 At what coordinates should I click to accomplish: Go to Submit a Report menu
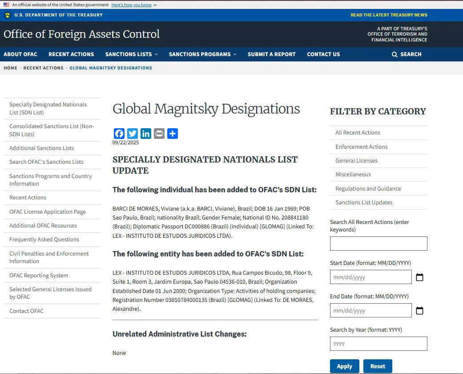click(272, 54)
